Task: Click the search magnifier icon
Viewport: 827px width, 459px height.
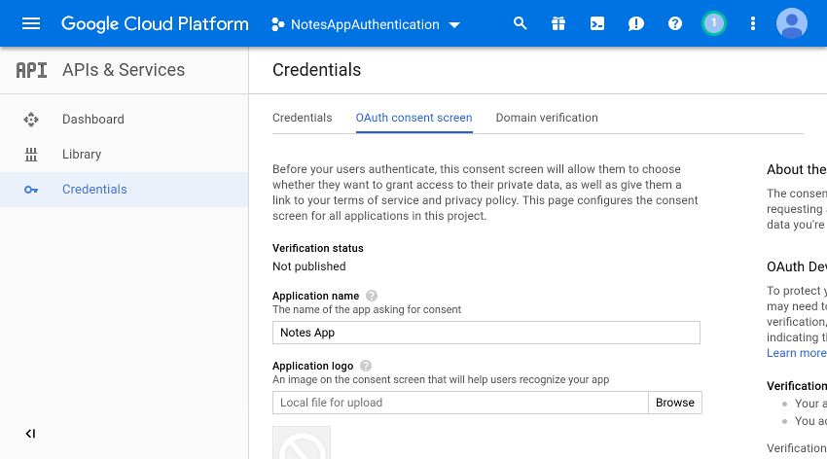Action: coord(521,23)
